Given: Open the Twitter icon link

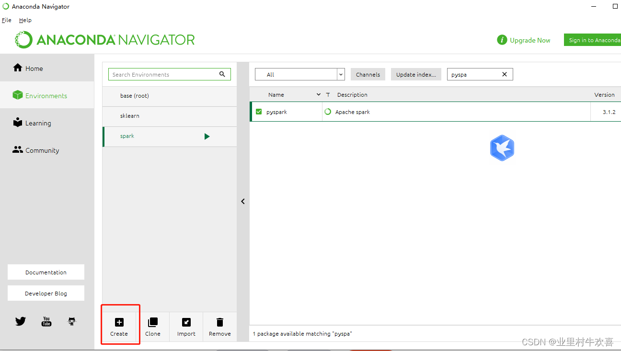Looking at the screenshot, I should pyautogui.click(x=20, y=321).
